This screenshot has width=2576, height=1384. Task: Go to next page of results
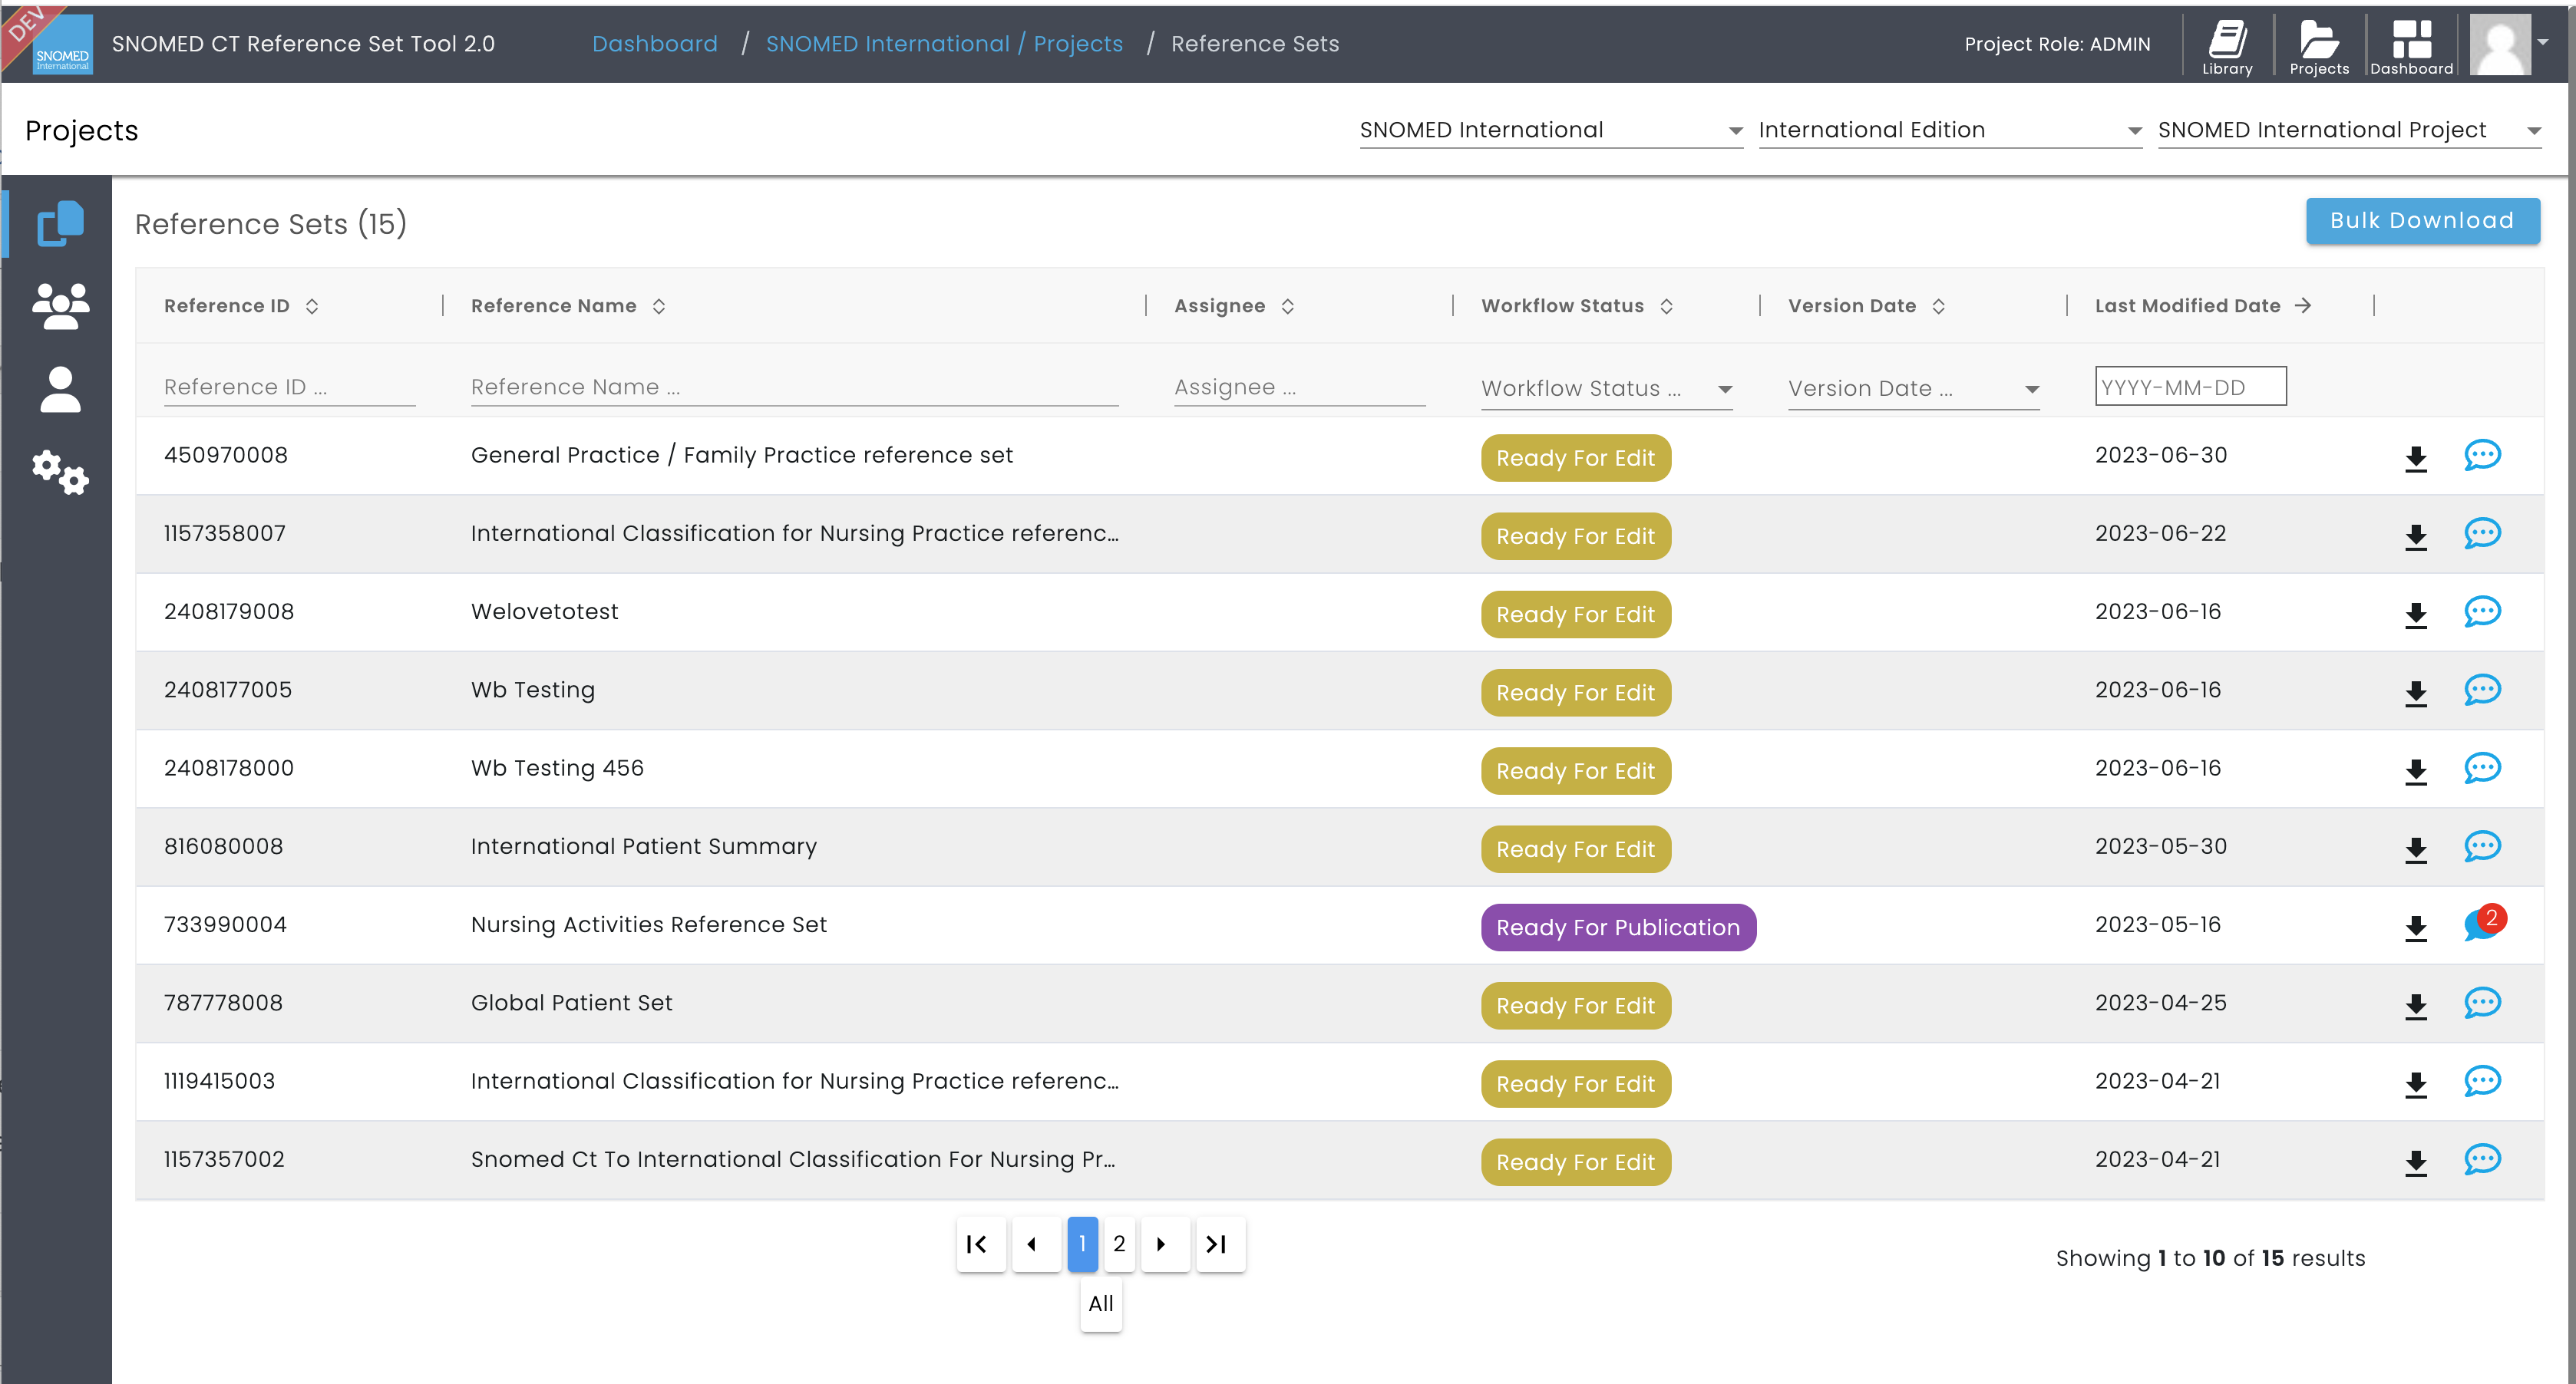point(1165,1244)
